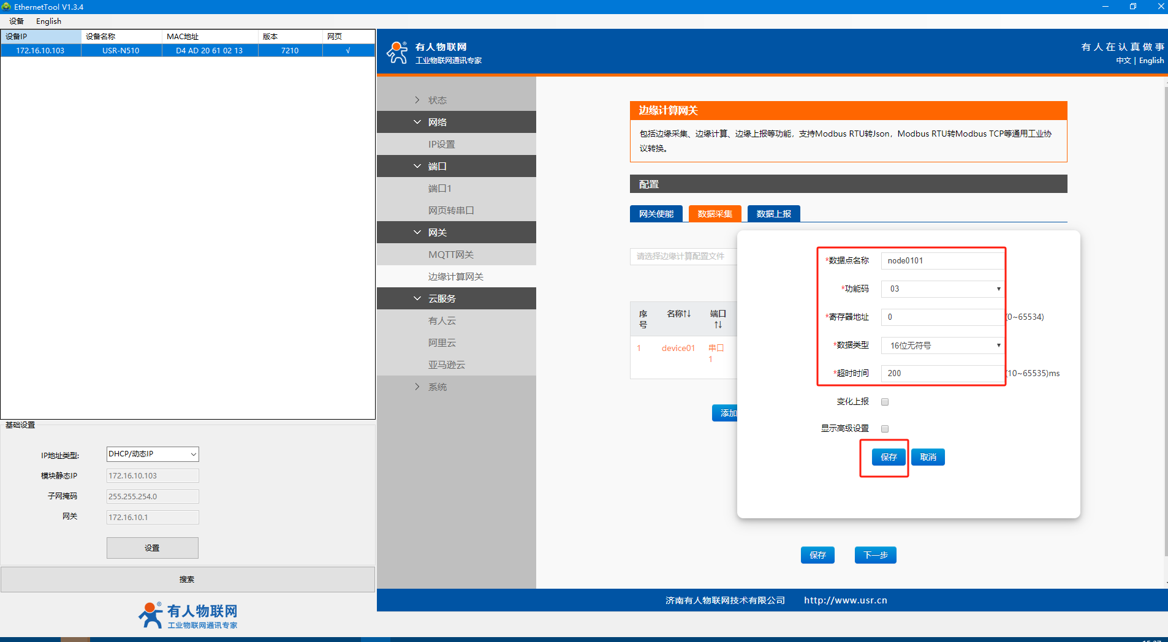
Task: Enable the 变化上报 checkbox
Action: pos(885,402)
